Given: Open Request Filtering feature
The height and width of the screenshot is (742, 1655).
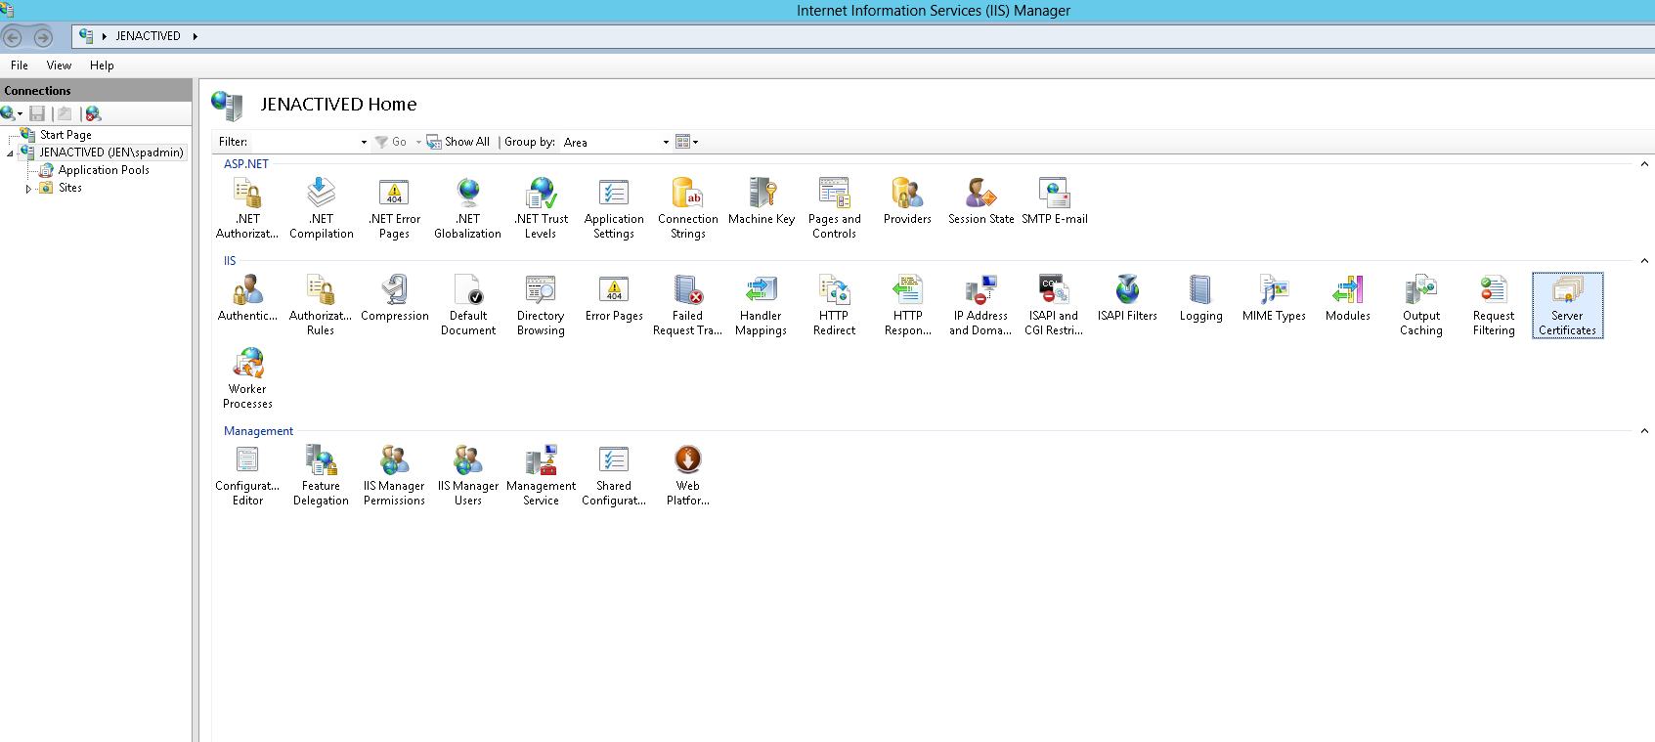Looking at the screenshot, I should pos(1494,304).
